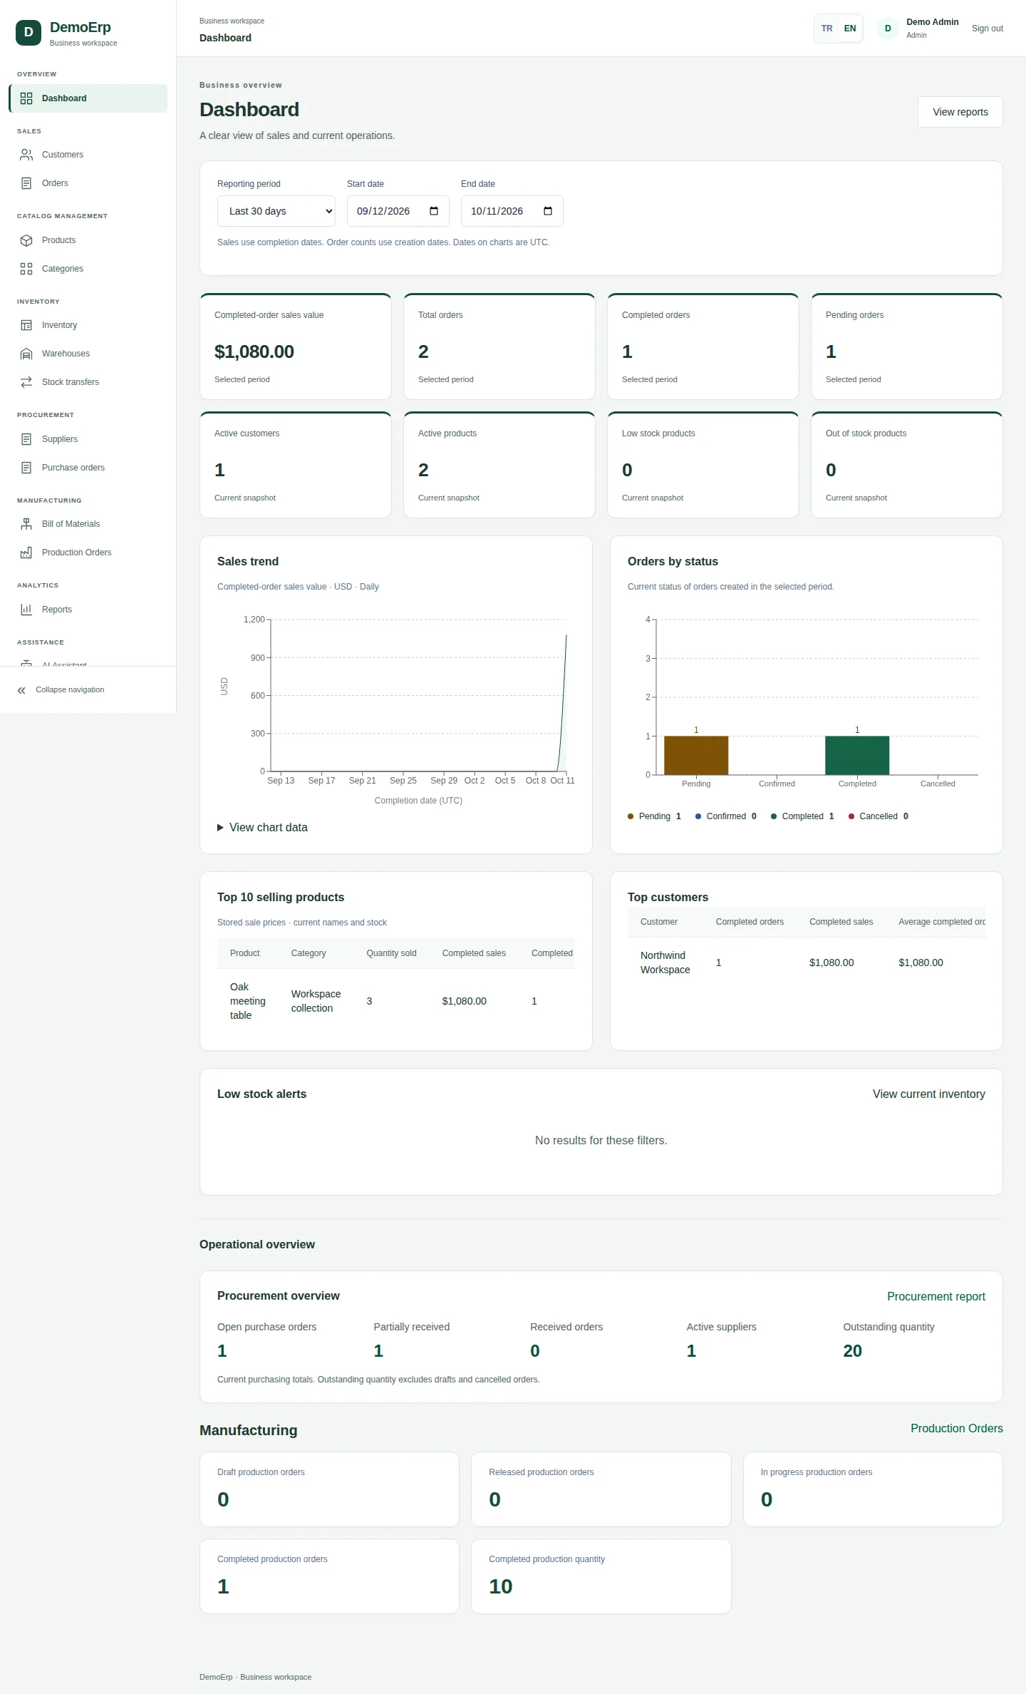Click the Start date input field
The image size is (1026, 1694).
click(398, 211)
